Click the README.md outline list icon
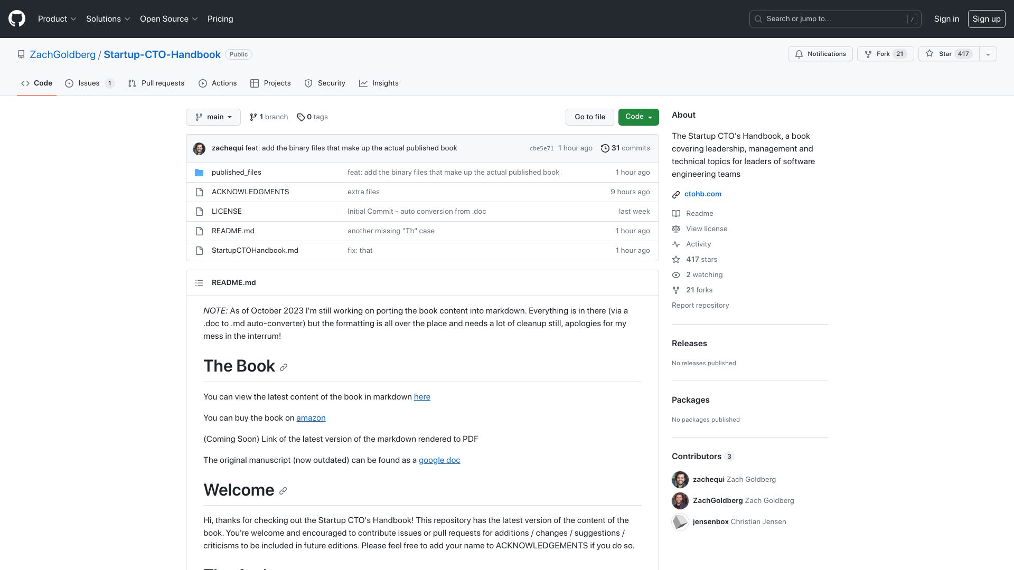 tap(199, 283)
